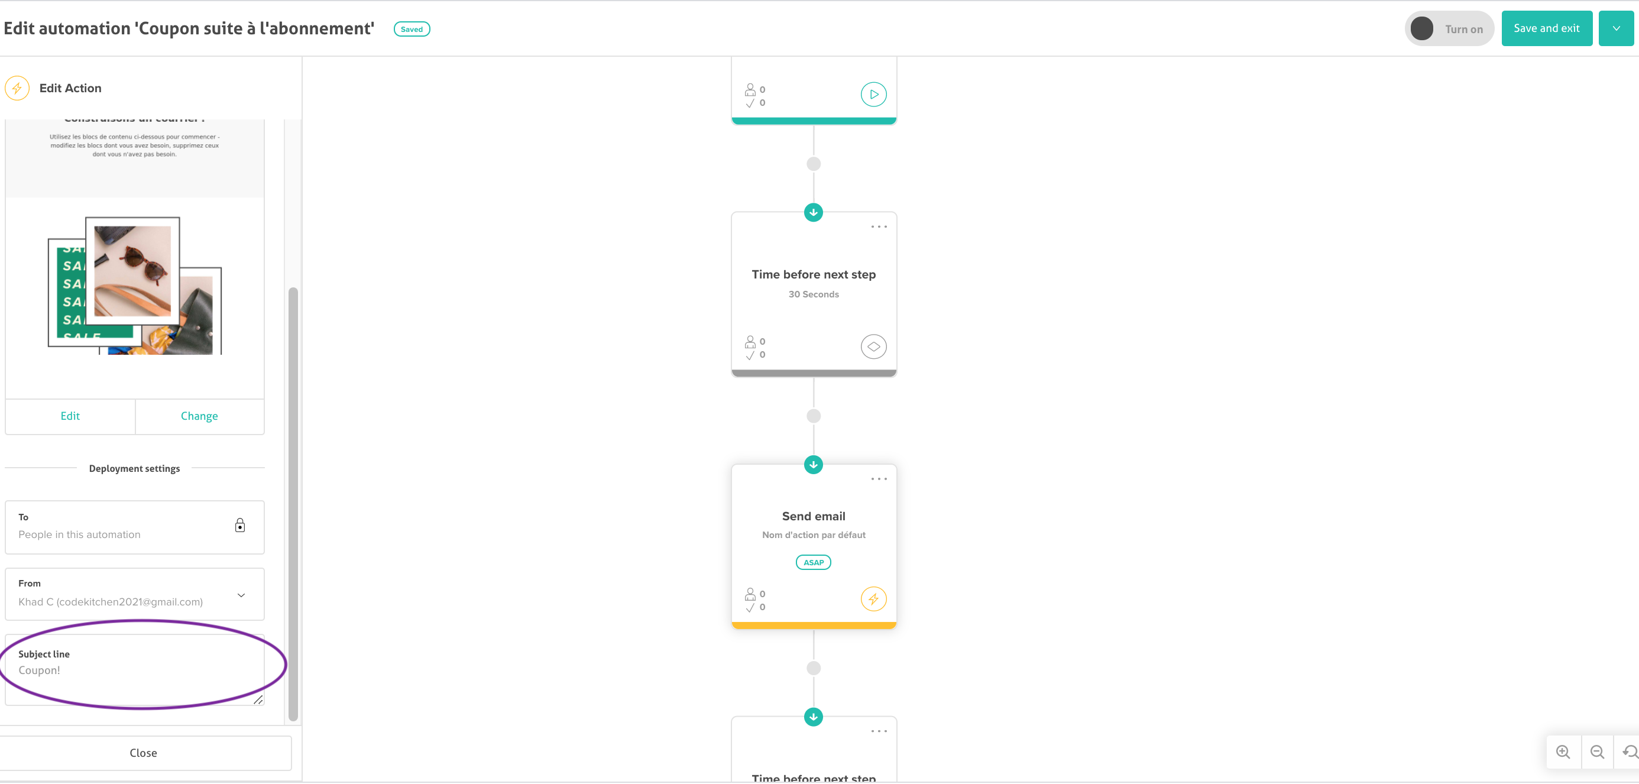Click the lock icon in To field
The width and height of the screenshot is (1639, 784).
tap(240, 525)
